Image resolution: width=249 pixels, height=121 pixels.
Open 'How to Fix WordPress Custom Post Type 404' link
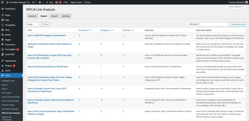click(x=49, y=57)
